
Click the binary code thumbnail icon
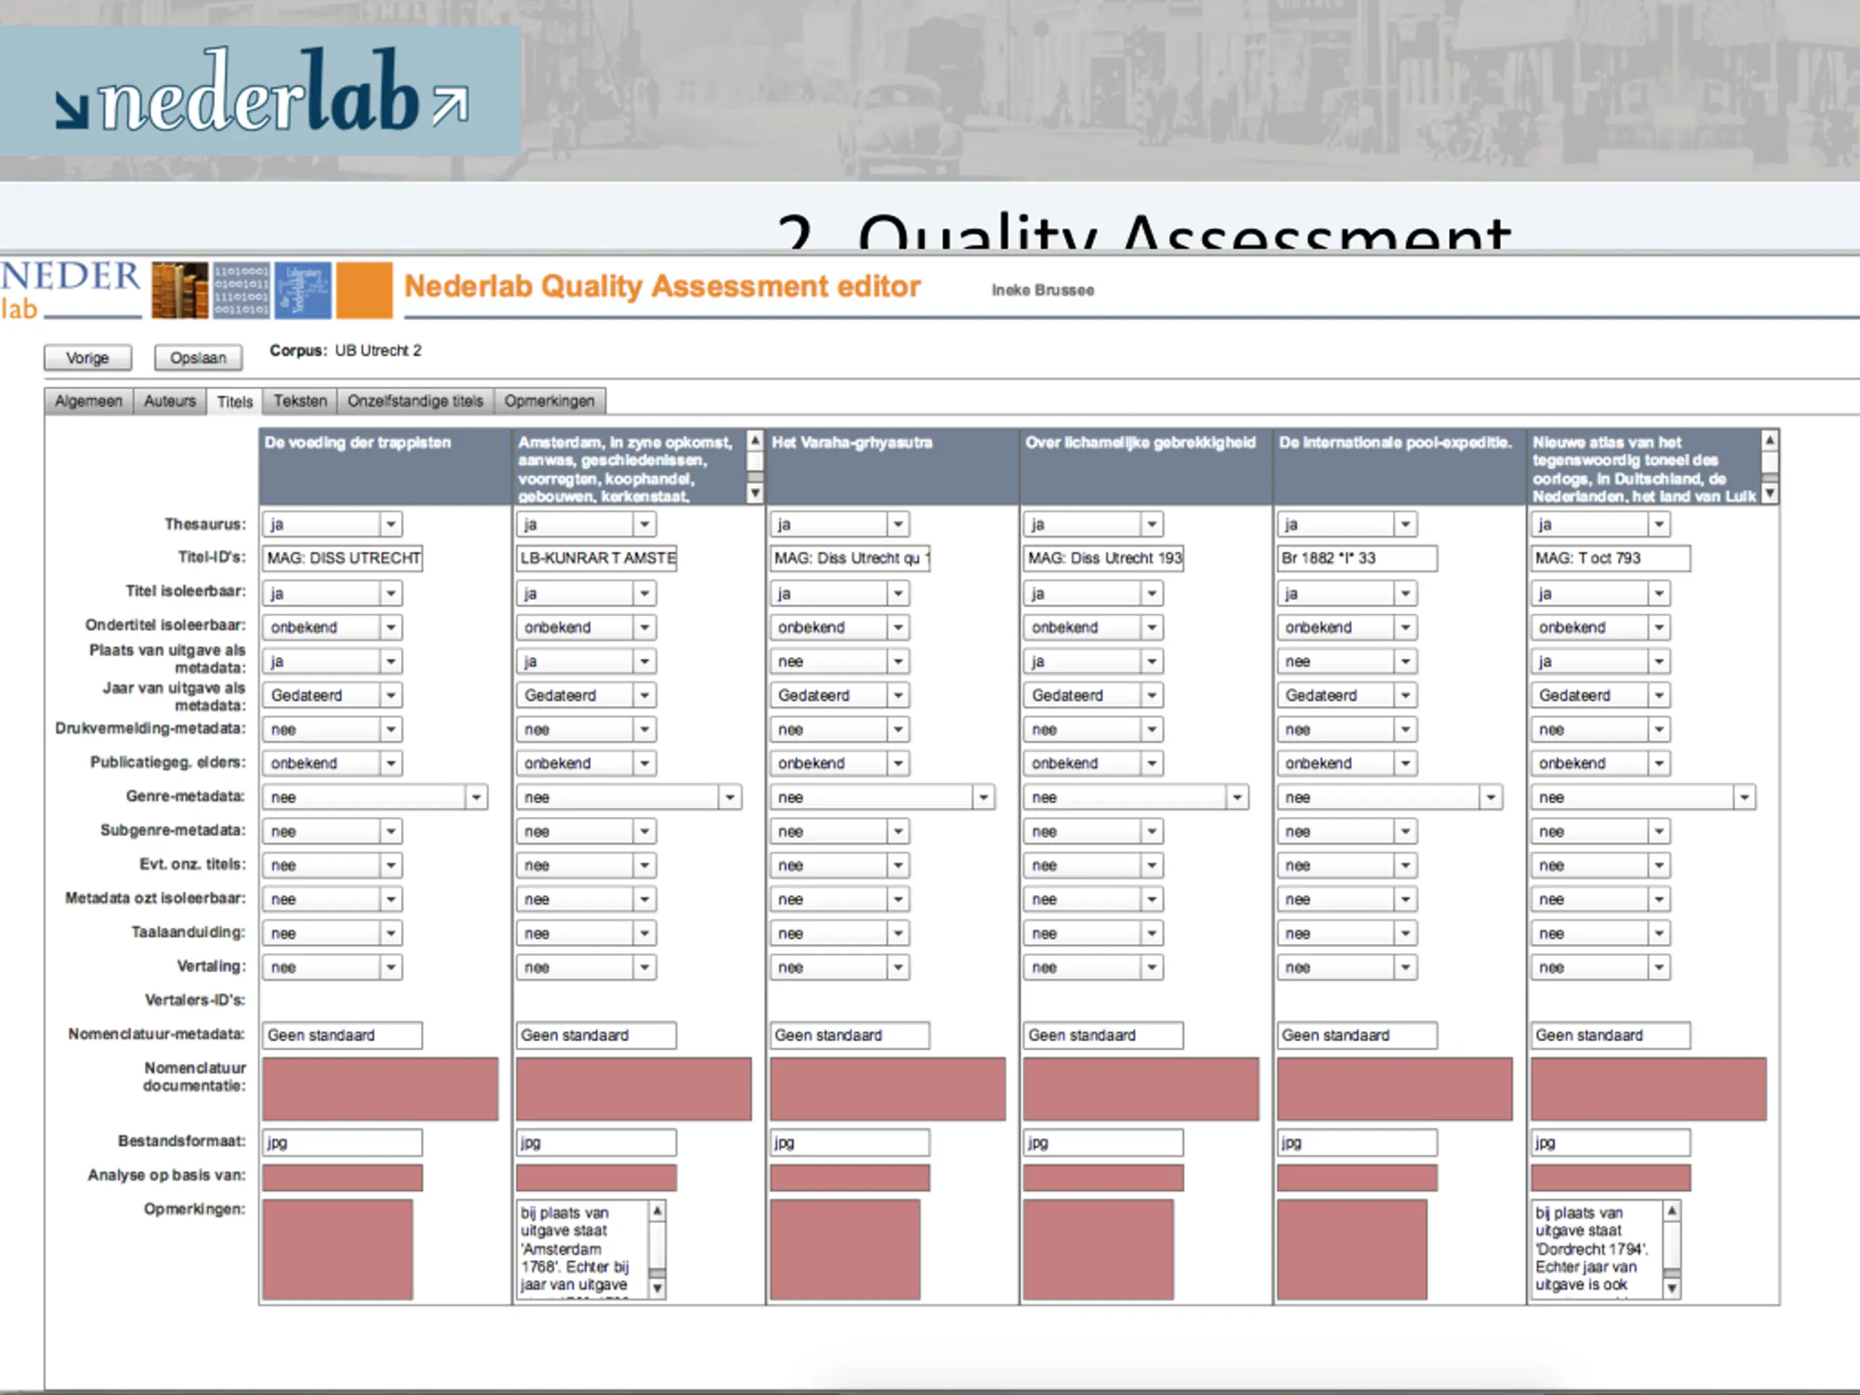(241, 290)
